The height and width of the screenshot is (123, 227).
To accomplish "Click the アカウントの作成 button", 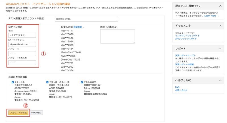I will tap(18, 113).
